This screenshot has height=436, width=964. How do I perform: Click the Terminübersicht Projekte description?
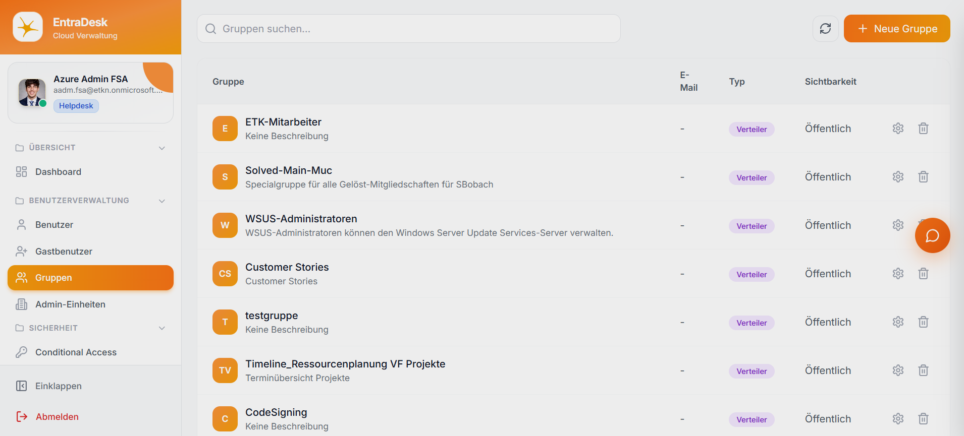pyautogui.click(x=297, y=378)
